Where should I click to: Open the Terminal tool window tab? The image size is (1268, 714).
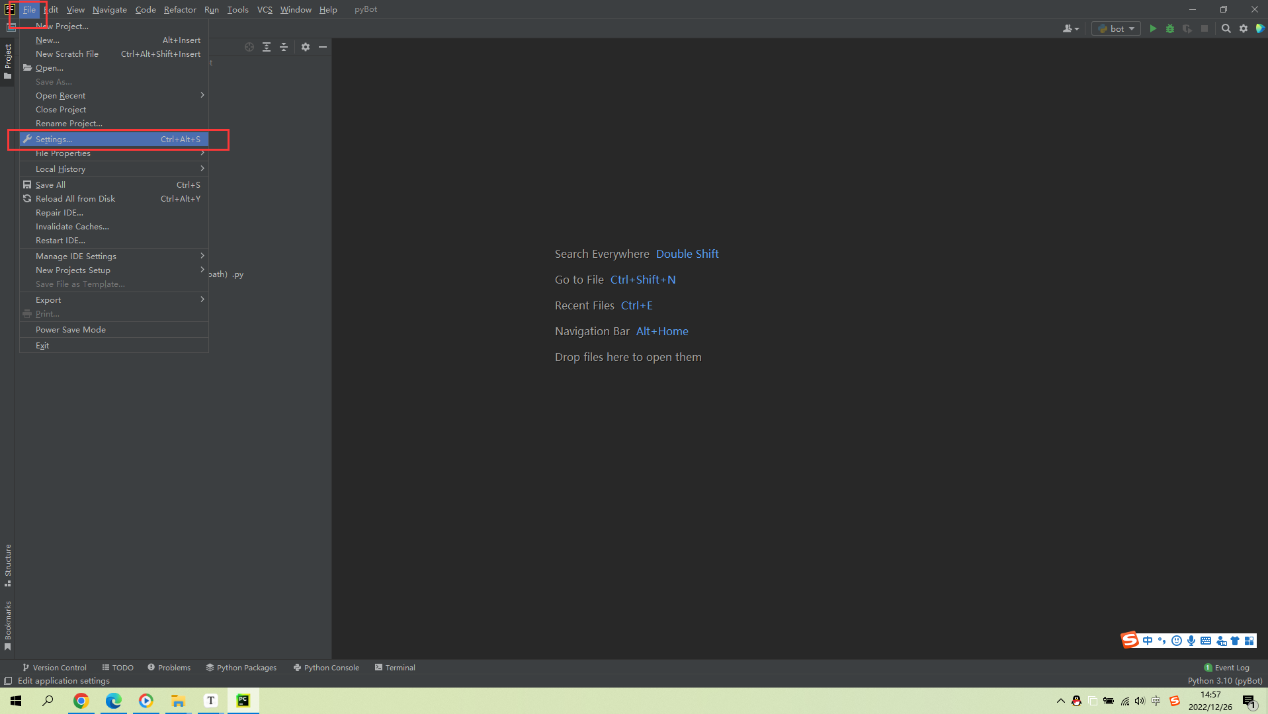click(x=395, y=668)
